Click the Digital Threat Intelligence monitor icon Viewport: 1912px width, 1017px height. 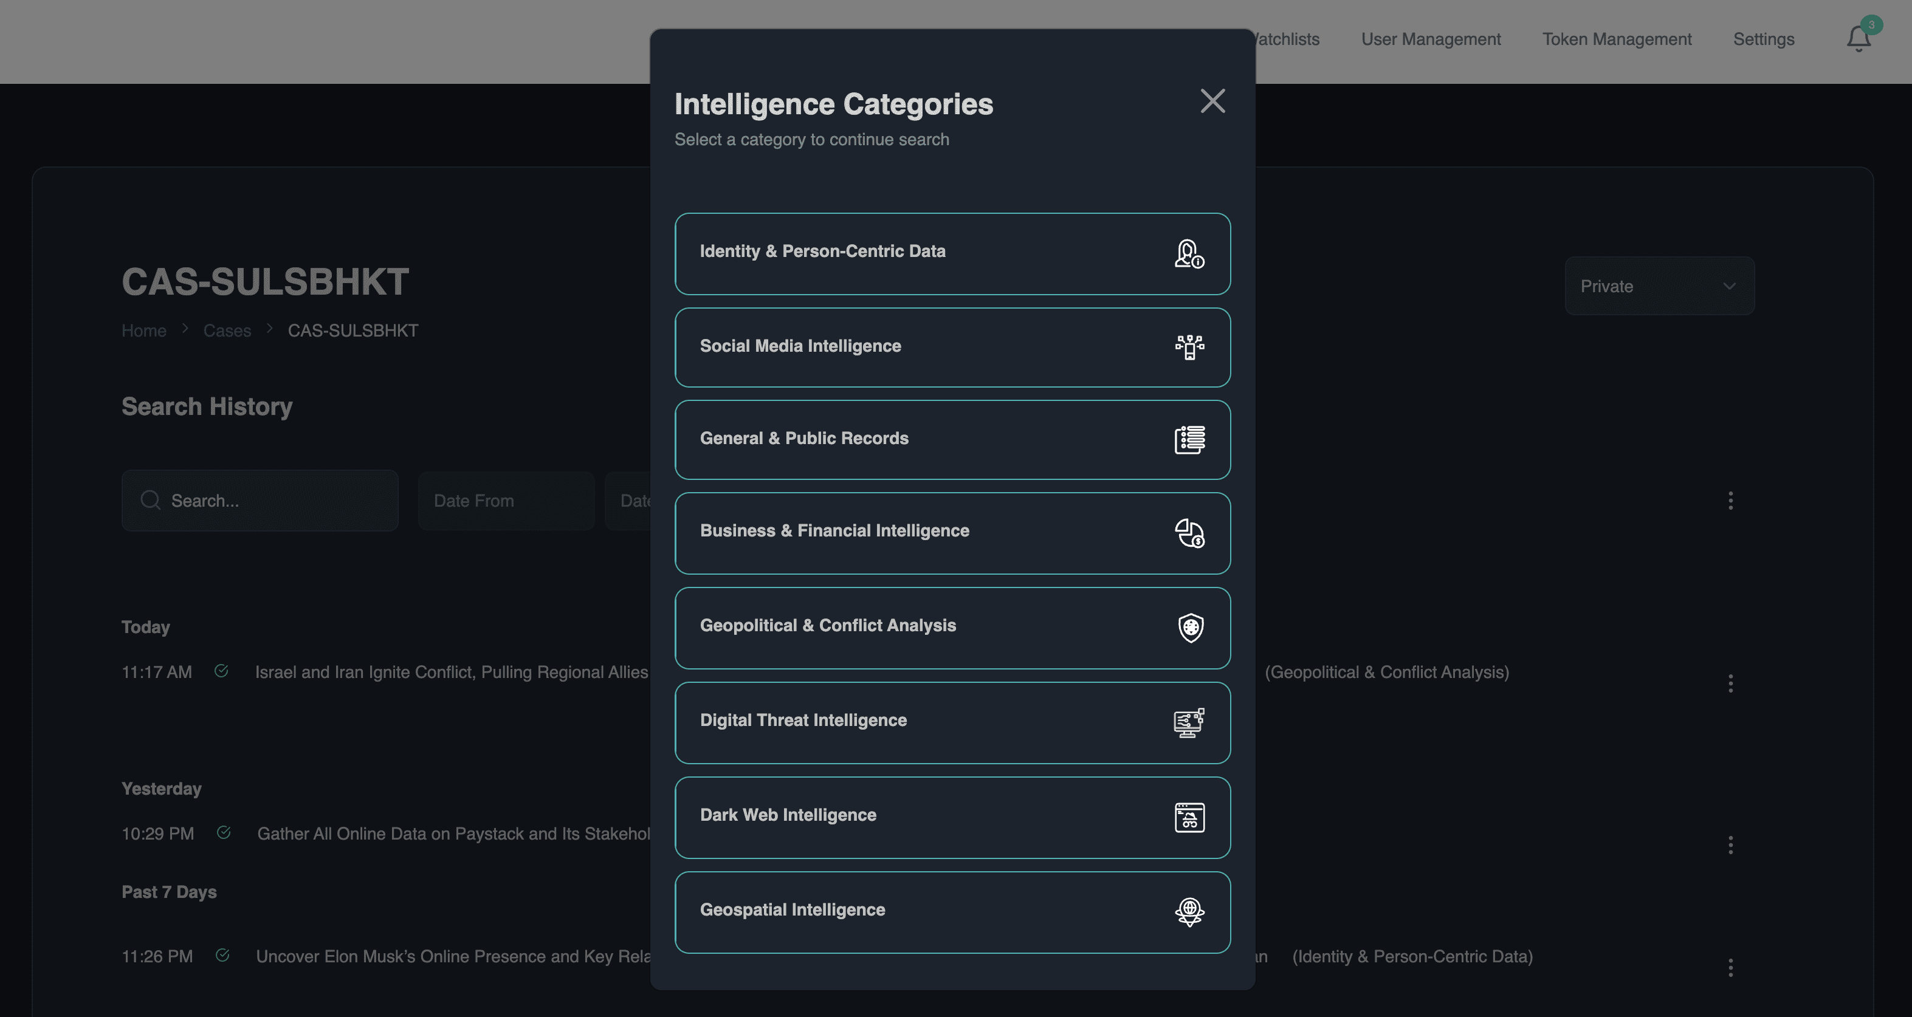1189,722
